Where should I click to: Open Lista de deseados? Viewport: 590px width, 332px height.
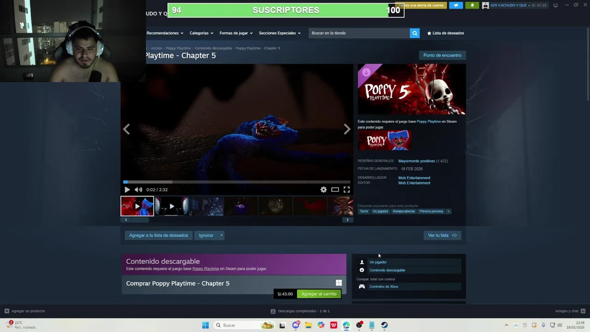coord(446,33)
